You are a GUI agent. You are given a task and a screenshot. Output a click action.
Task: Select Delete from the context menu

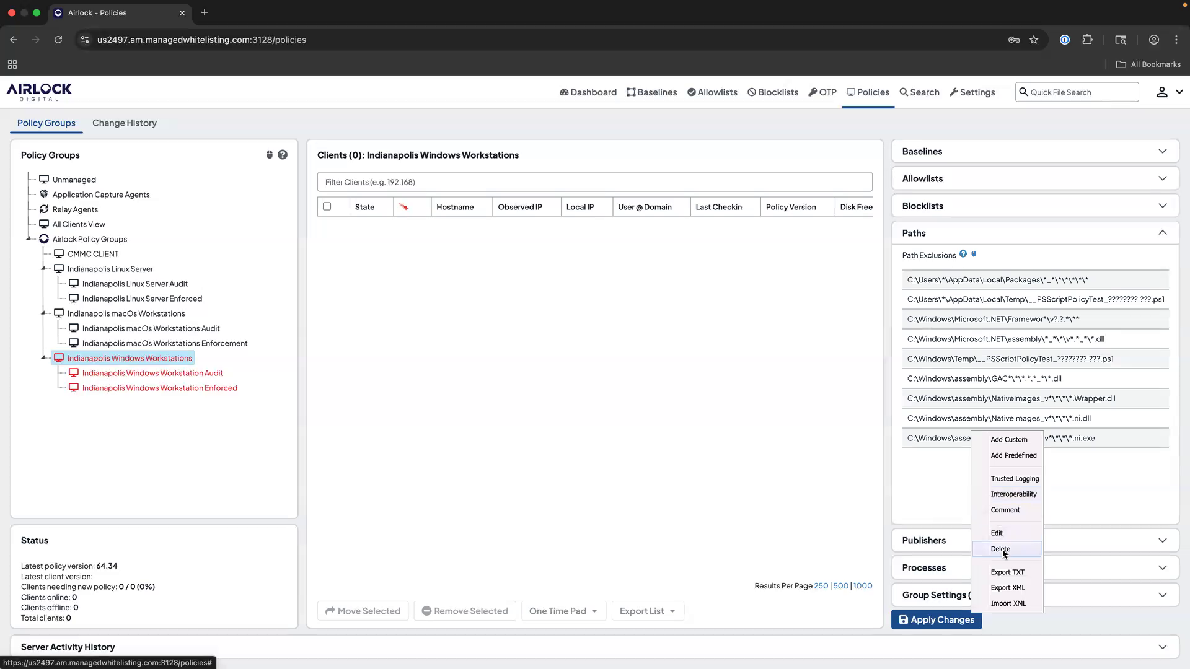coord(1000,548)
